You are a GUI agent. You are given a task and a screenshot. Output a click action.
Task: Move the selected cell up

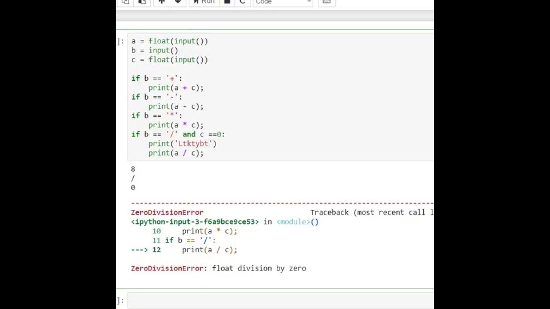pyautogui.click(x=162, y=2)
